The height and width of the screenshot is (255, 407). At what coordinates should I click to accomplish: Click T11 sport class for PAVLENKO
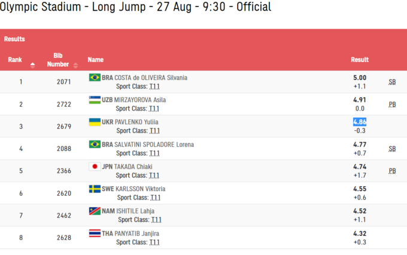tap(154, 131)
